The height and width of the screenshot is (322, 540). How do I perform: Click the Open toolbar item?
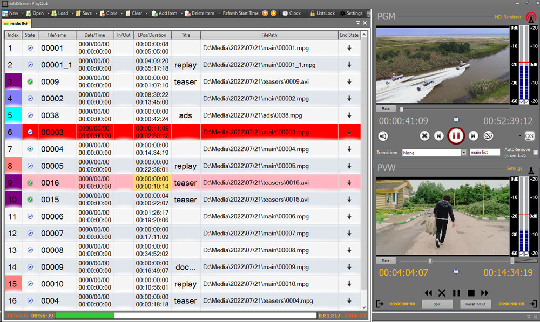pyautogui.click(x=36, y=13)
